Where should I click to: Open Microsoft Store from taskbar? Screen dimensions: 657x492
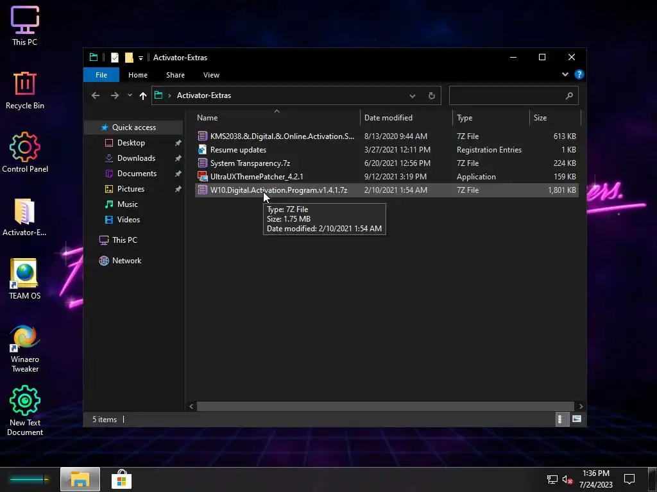click(121, 479)
